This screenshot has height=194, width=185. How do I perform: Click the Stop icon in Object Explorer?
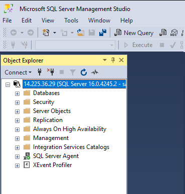pos(62,72)
